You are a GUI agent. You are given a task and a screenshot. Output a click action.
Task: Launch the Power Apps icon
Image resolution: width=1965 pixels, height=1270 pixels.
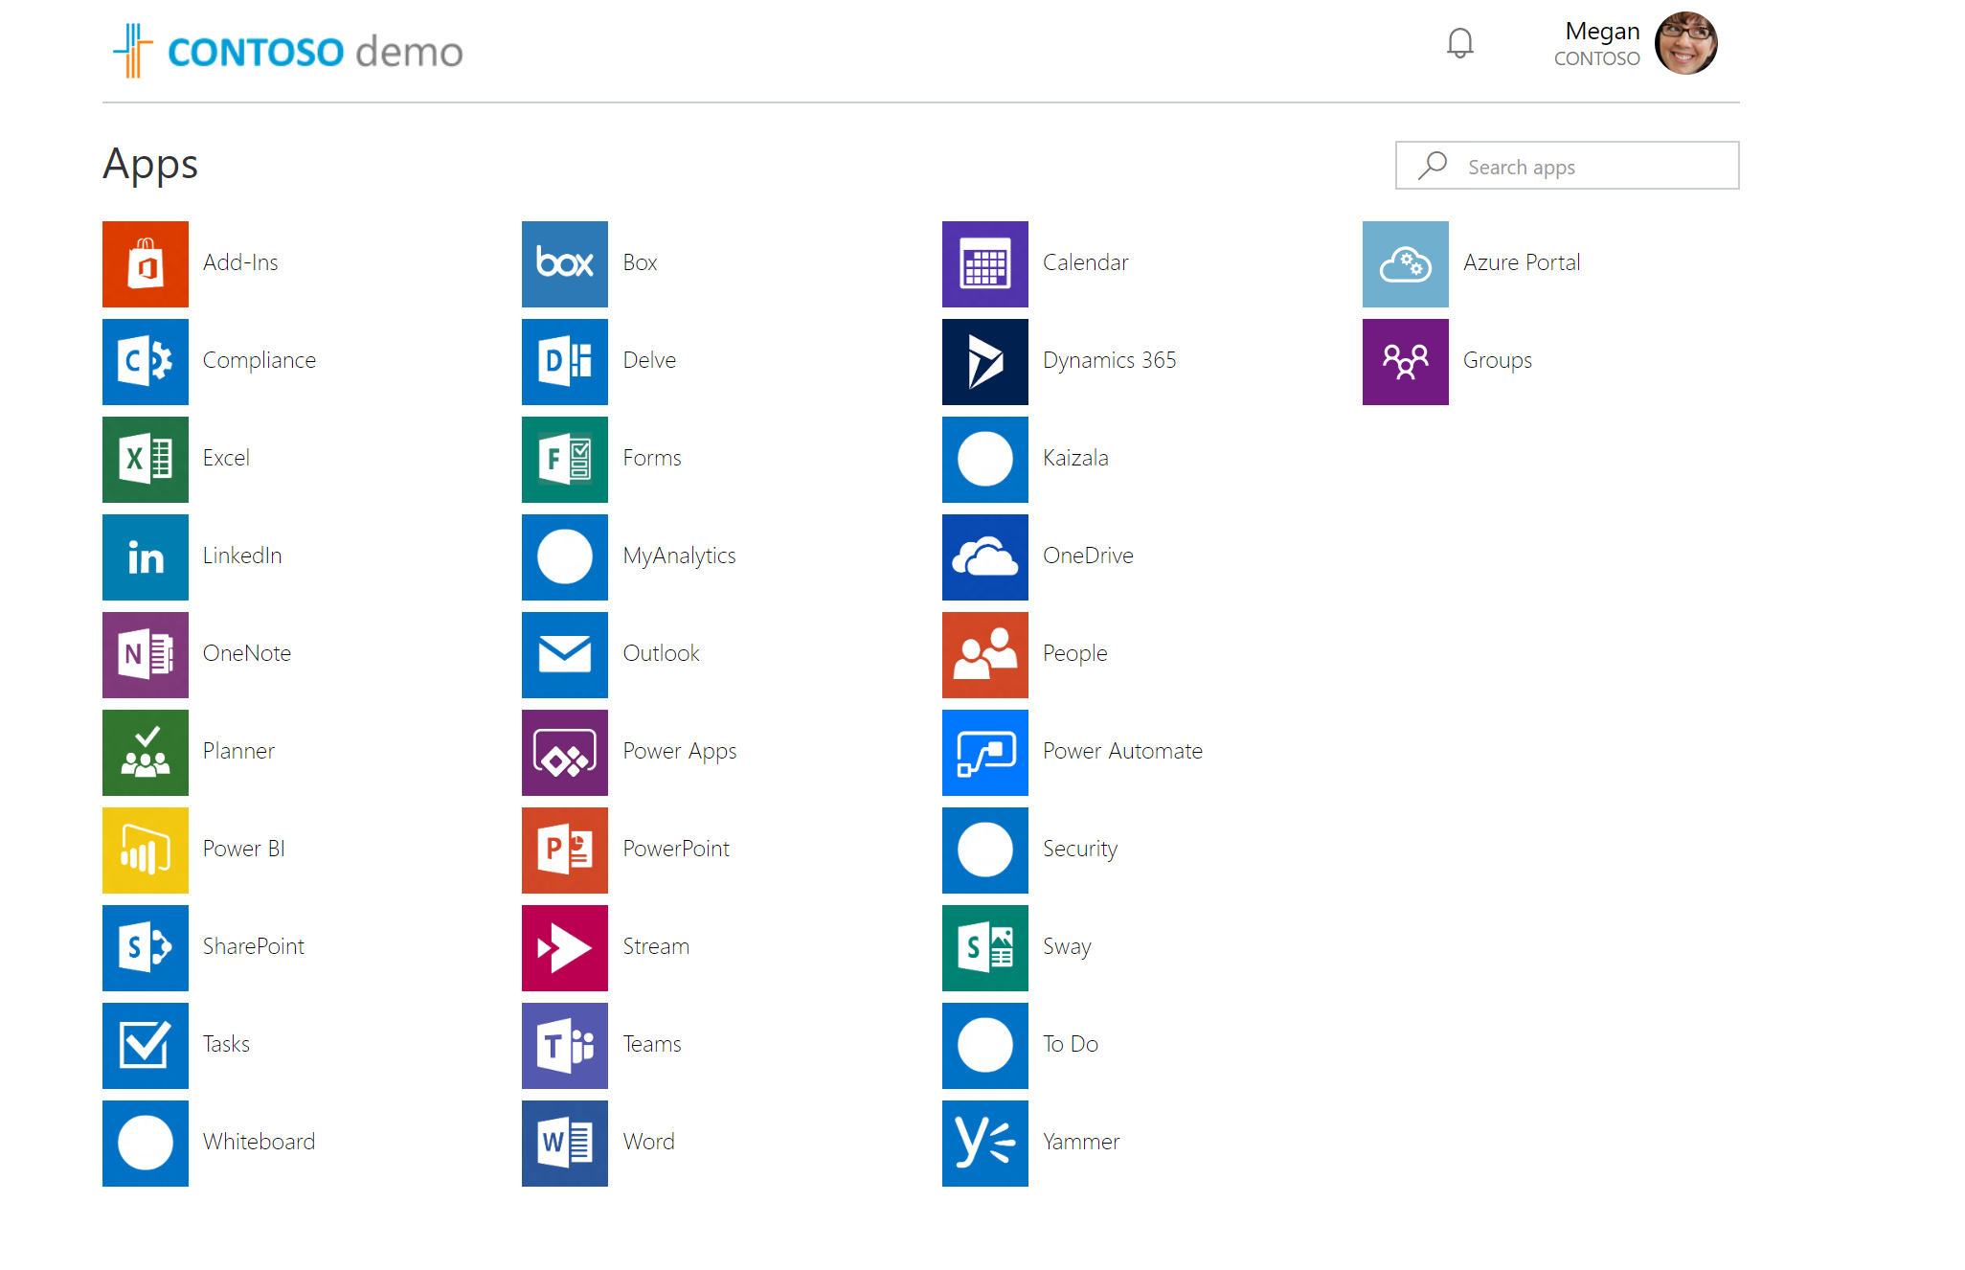click(565, 753)
